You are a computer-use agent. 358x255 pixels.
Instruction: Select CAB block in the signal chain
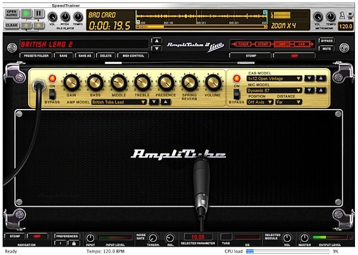301,44
